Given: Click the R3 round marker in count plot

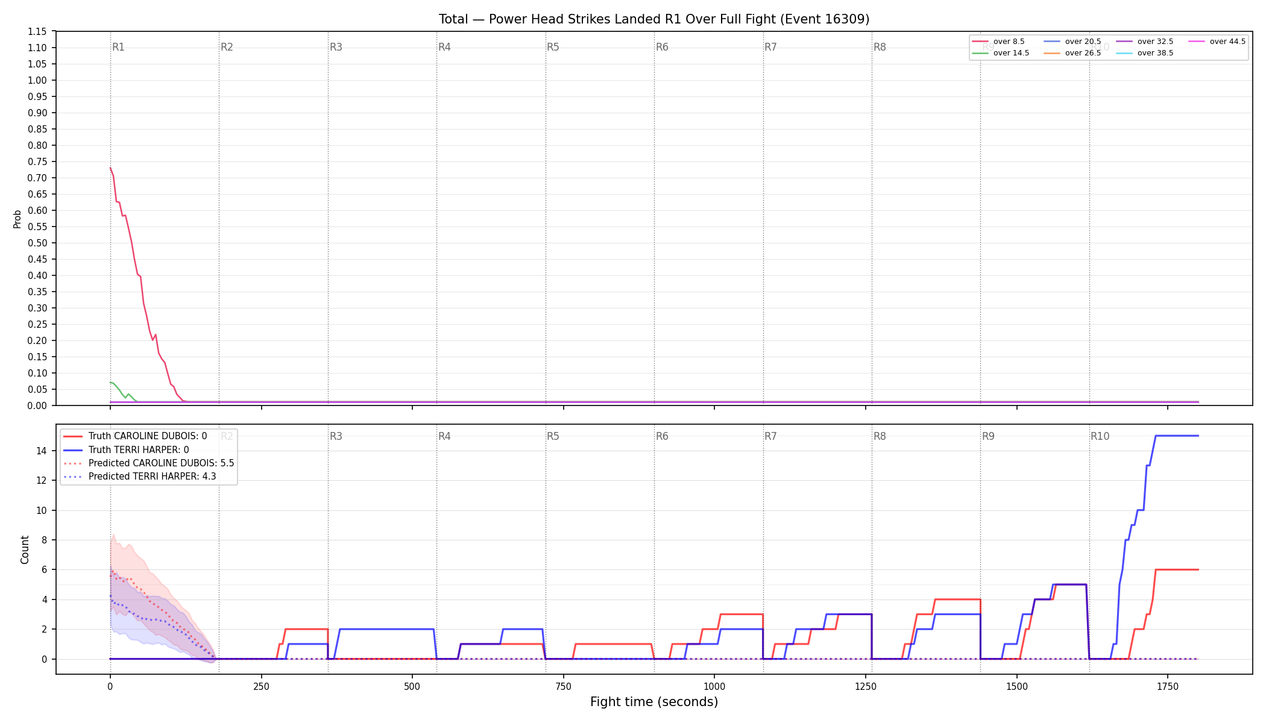Looking at the screenshot, I should [336, 436].
